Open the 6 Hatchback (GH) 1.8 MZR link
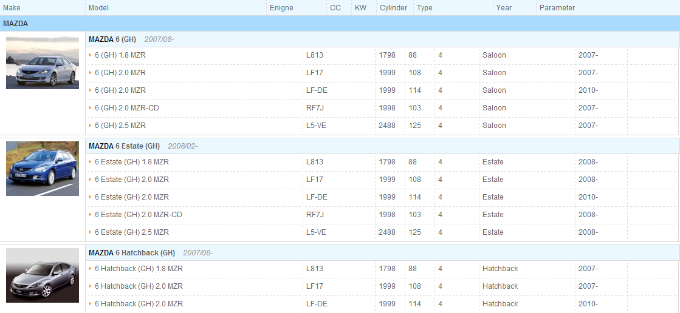 (139, 269)
